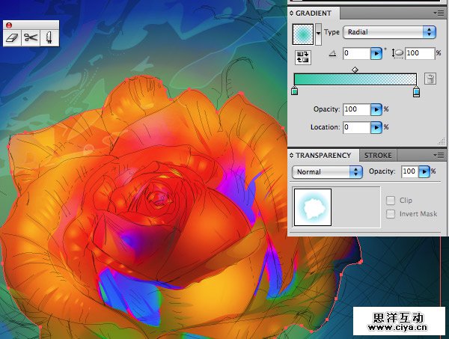
Task: Enable the Clip checkbox
Action: pos(390,201)
